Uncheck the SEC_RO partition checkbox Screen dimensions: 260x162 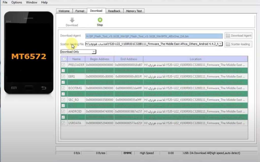point(63,100)
